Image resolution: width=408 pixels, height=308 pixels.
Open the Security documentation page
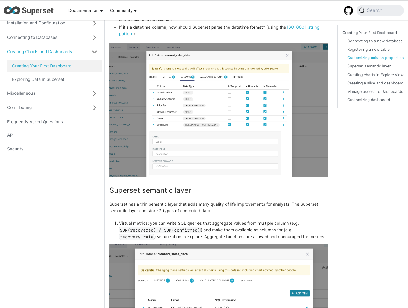pos(15,149)
